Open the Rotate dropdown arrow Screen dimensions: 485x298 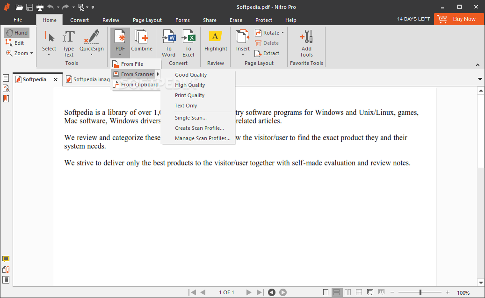(x=283, y=33)
